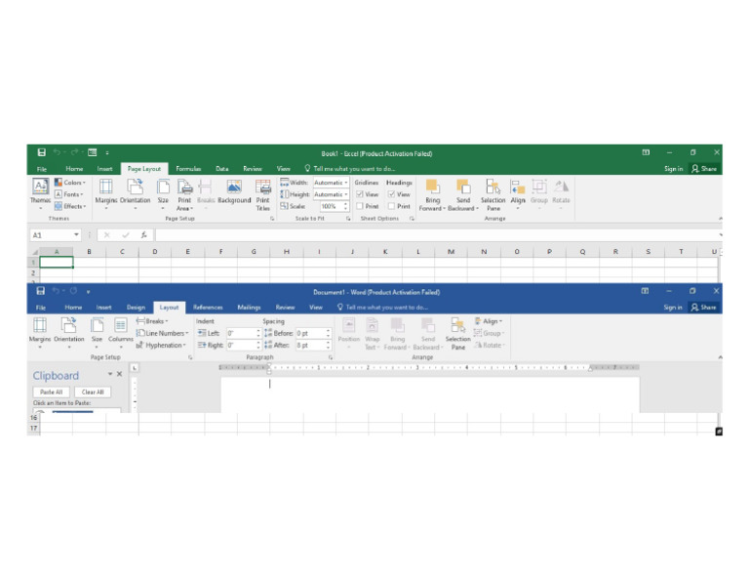Switch to Mailings tab in Word
The height and width of the screenshot is (580, 749).
(x=249, y=307)
